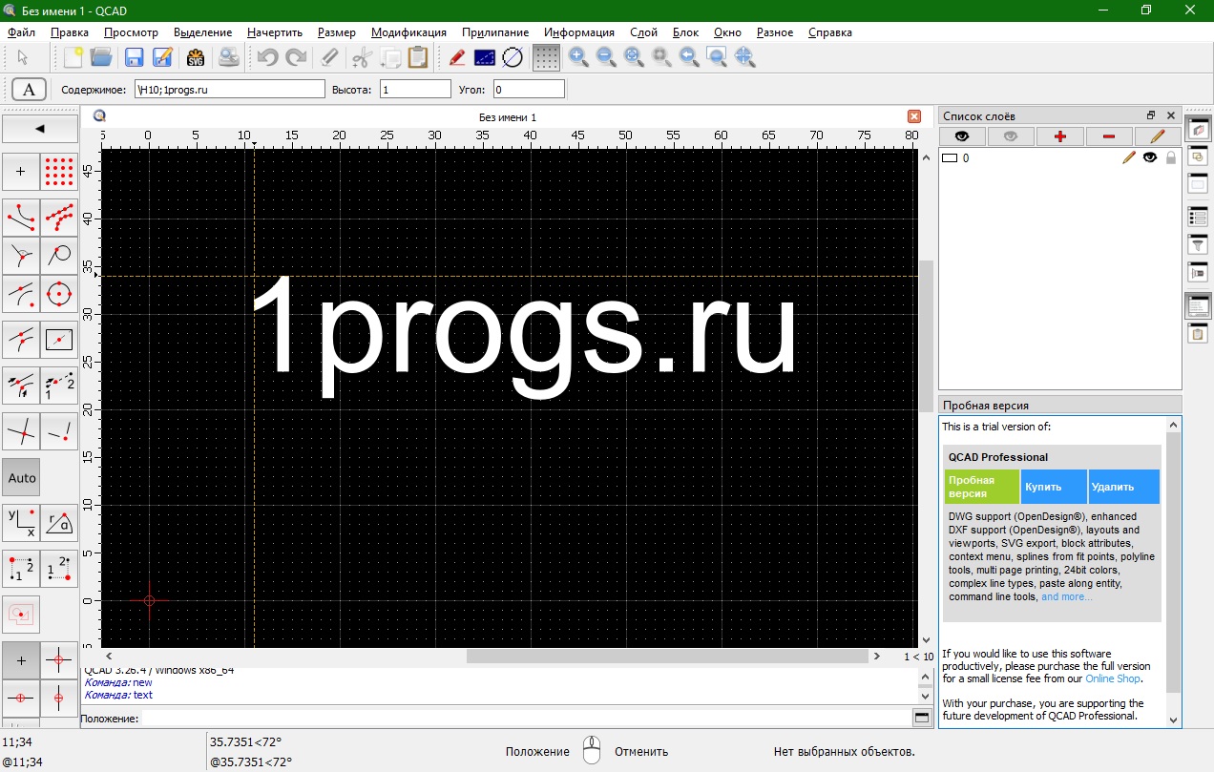The height and width of the screenshot is (772, 1214).
Task: Cut the selection with the scissors icon
Action: click(361, 57)
